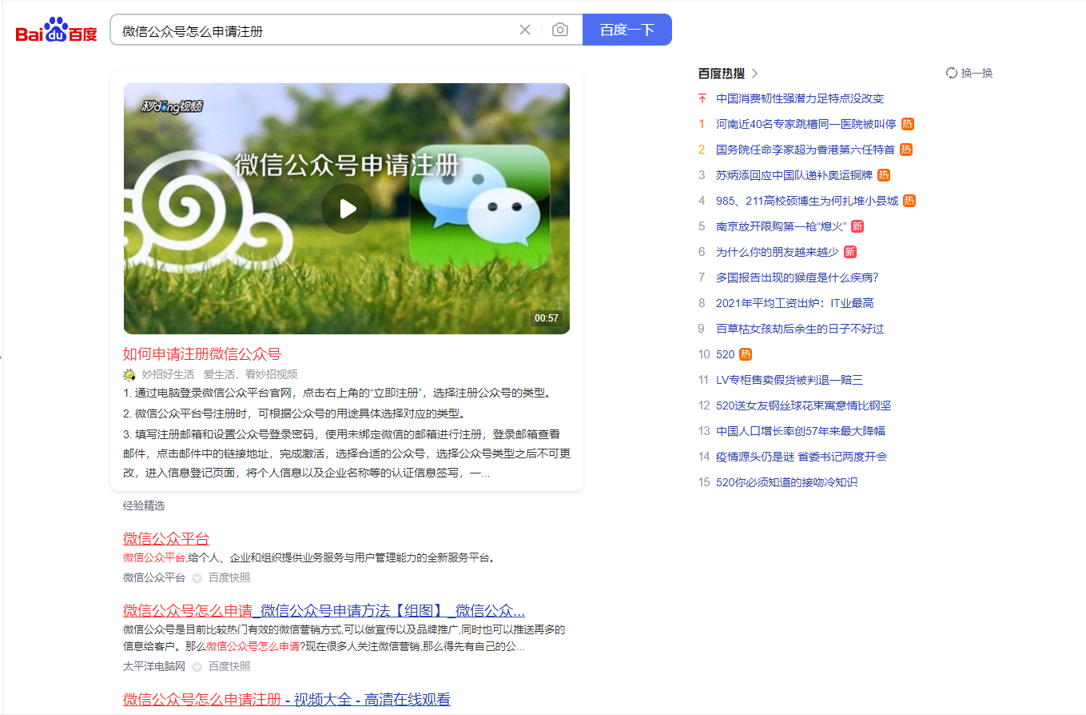Open hot topic 520你必须知道的接吻冷知识
Viewport: 1086px width, 715px height.
(x=787, y=482)
